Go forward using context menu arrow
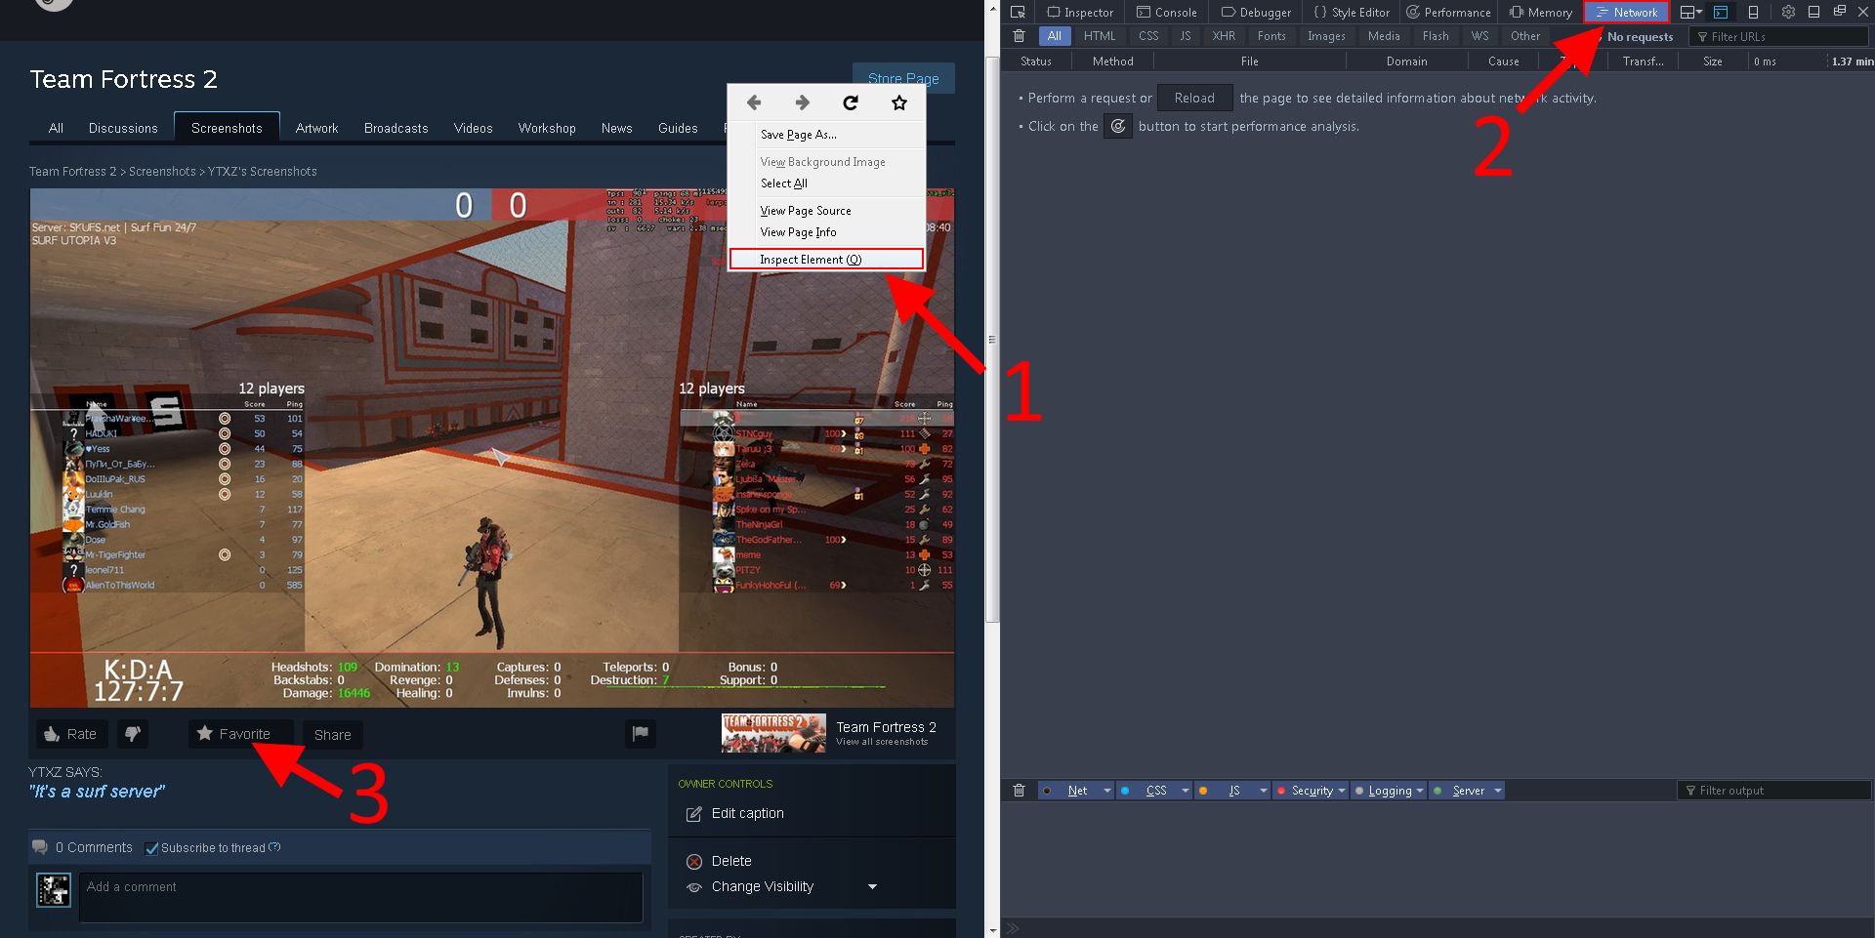Image resolution: width=1875 pixels, height=938 pixels. tap(802, 102)
